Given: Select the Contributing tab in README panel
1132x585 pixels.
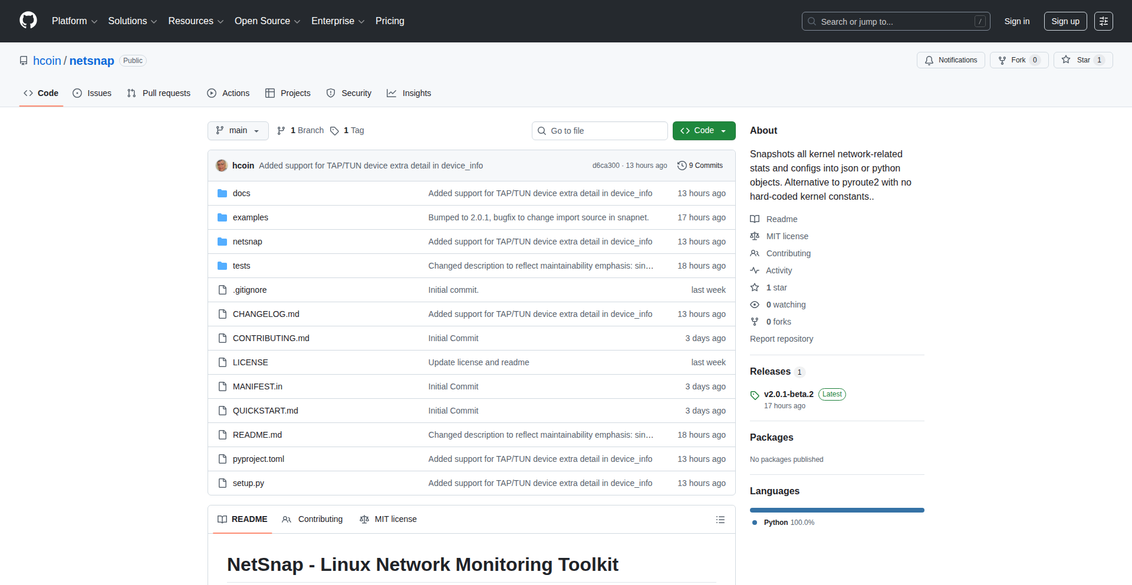Looking at the screenshot, I should pos(312,519).
